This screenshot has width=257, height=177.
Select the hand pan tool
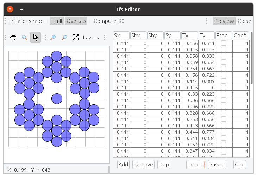(x=13, y=37)
